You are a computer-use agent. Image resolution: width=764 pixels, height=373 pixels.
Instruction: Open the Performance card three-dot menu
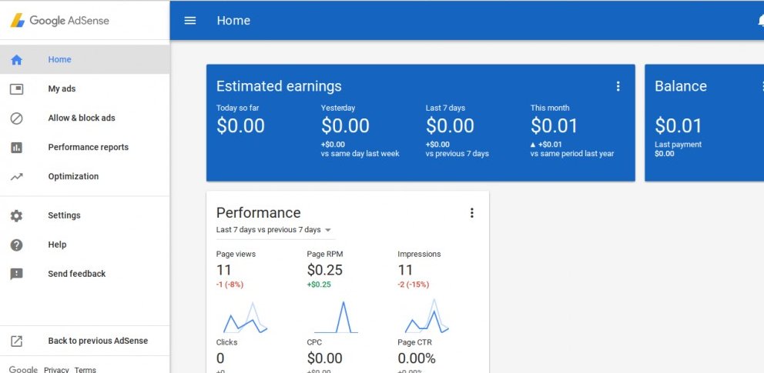471,212
